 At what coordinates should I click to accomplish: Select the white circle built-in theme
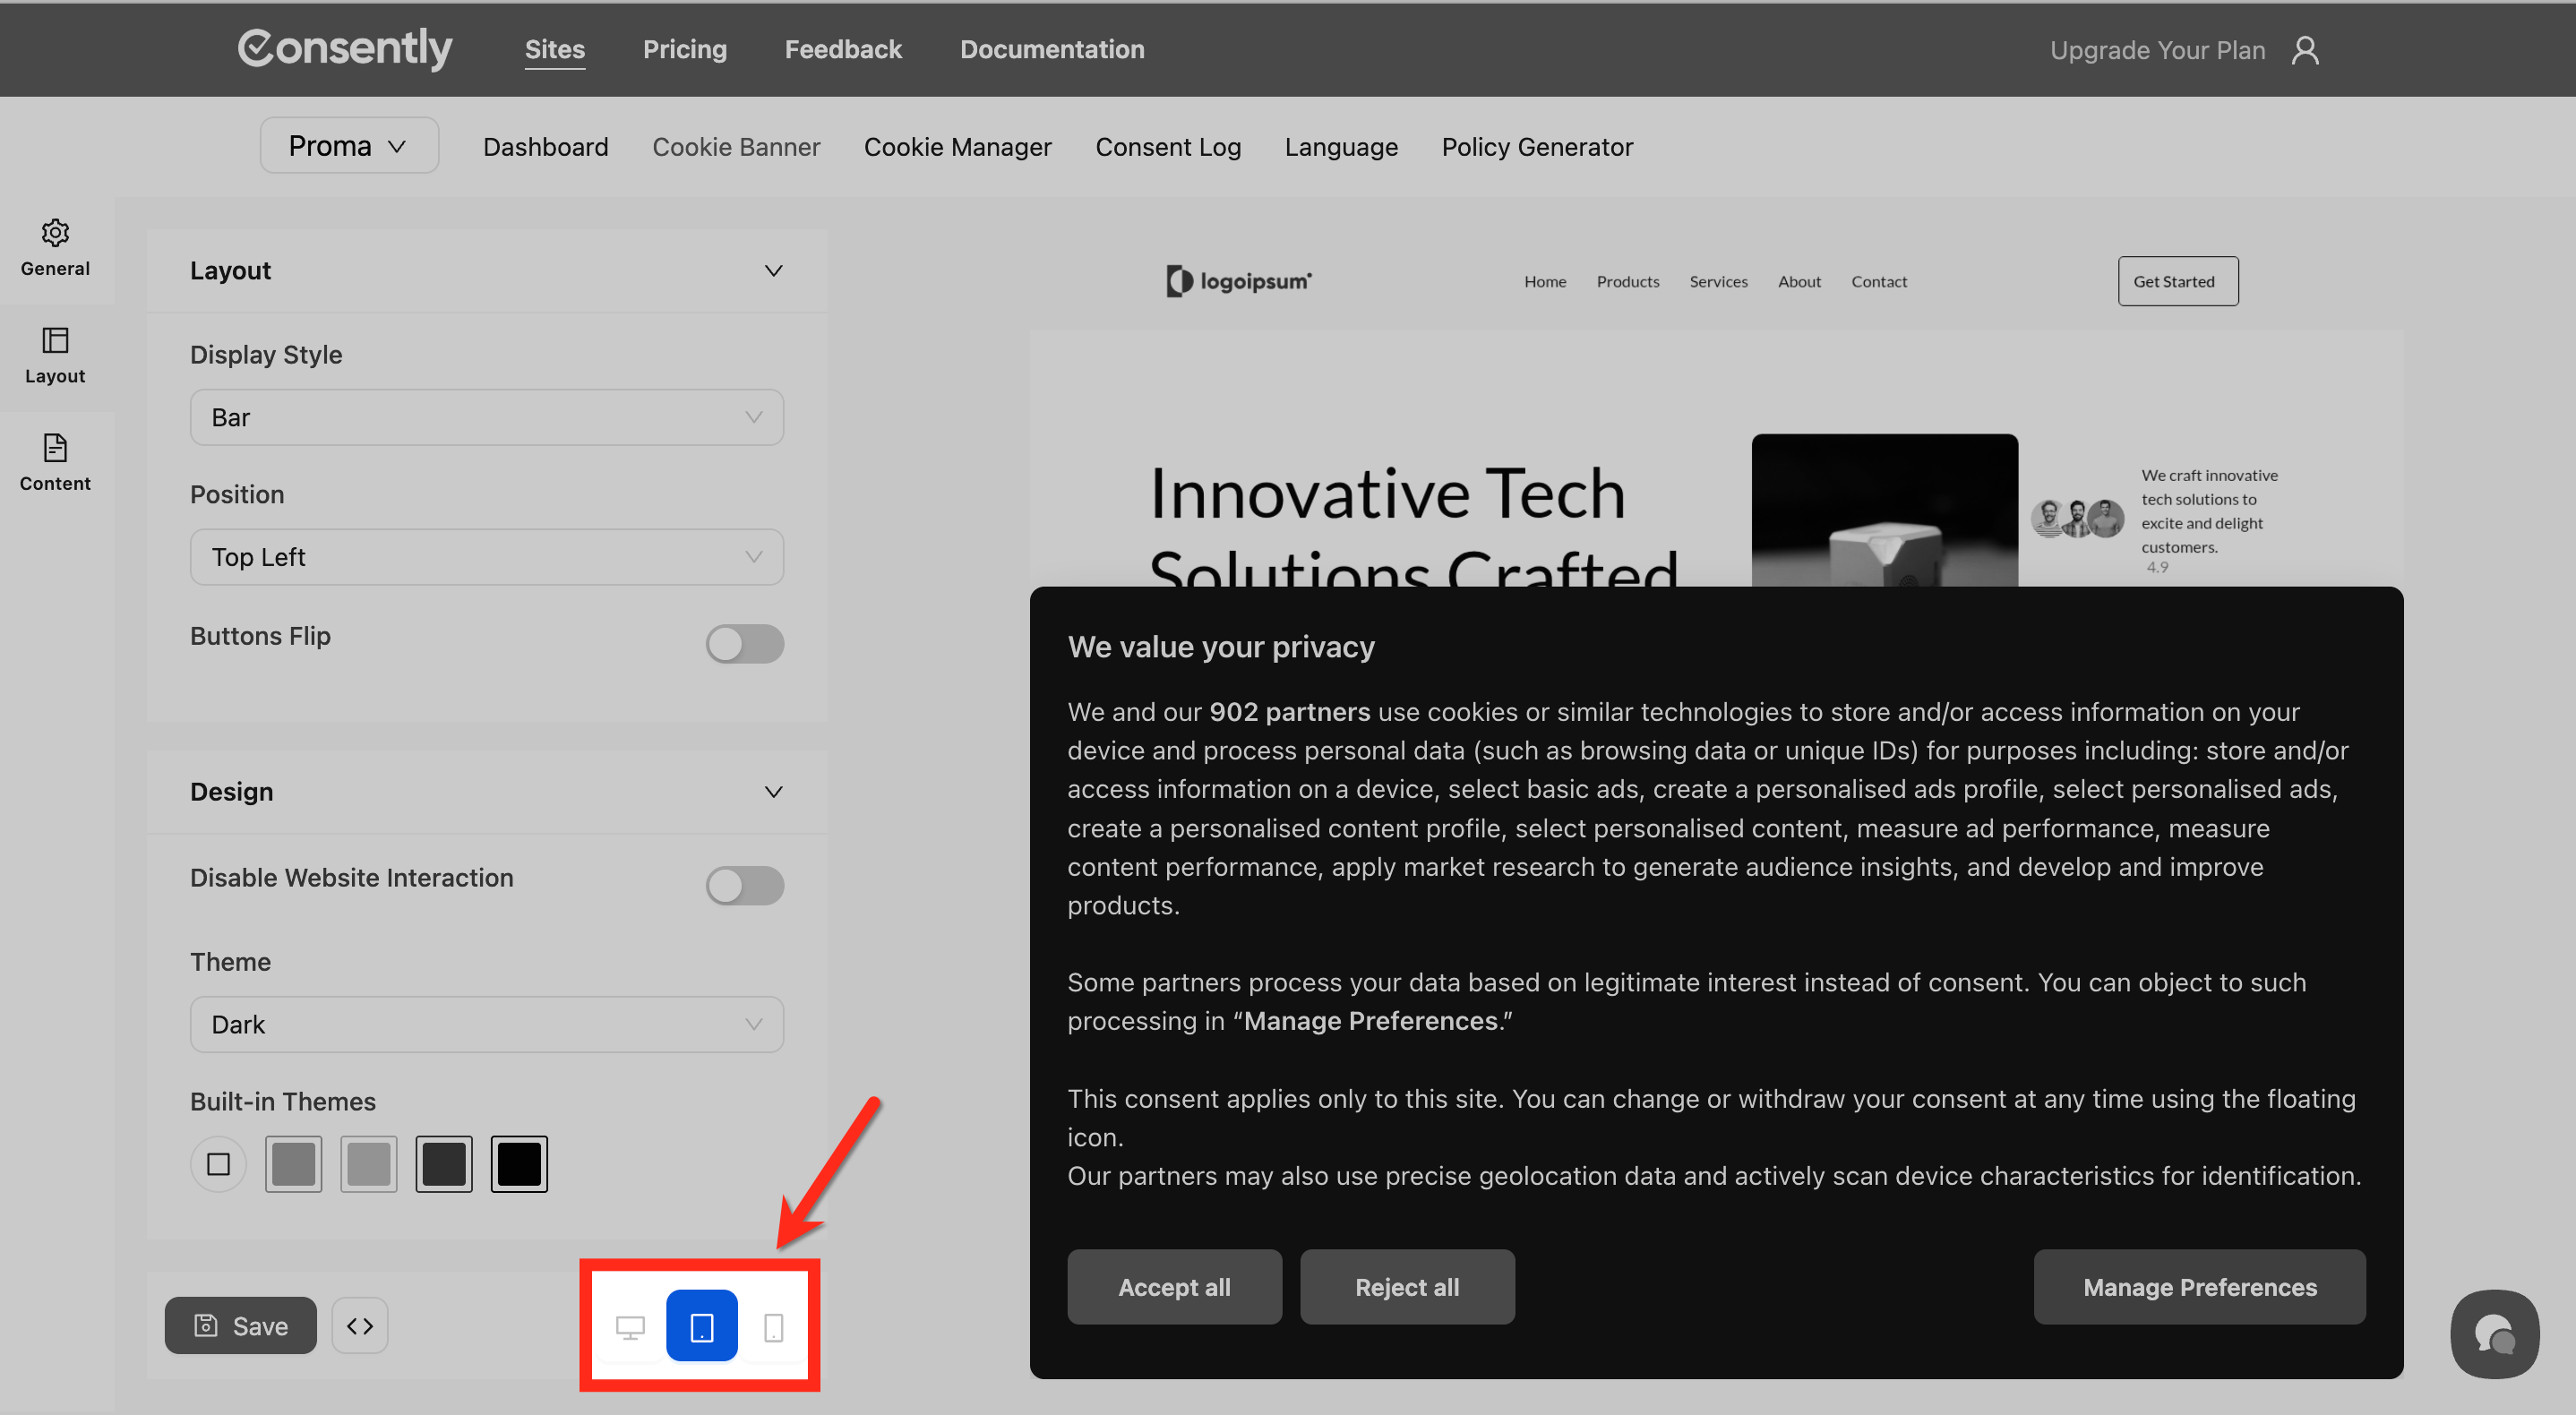(x=218, y=1163)
